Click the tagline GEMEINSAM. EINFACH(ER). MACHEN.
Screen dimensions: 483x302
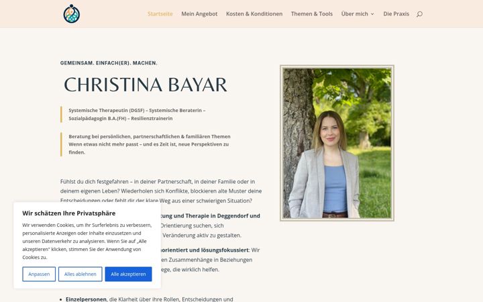[x=109, y=63]
